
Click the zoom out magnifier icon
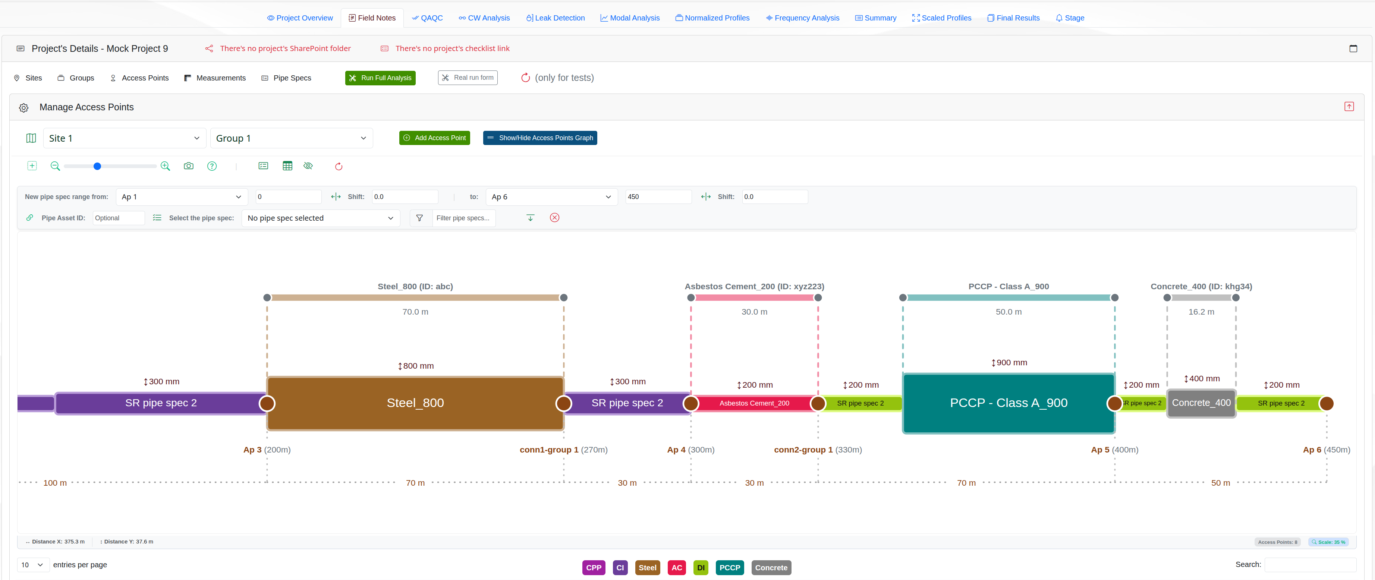pos(55,166)
